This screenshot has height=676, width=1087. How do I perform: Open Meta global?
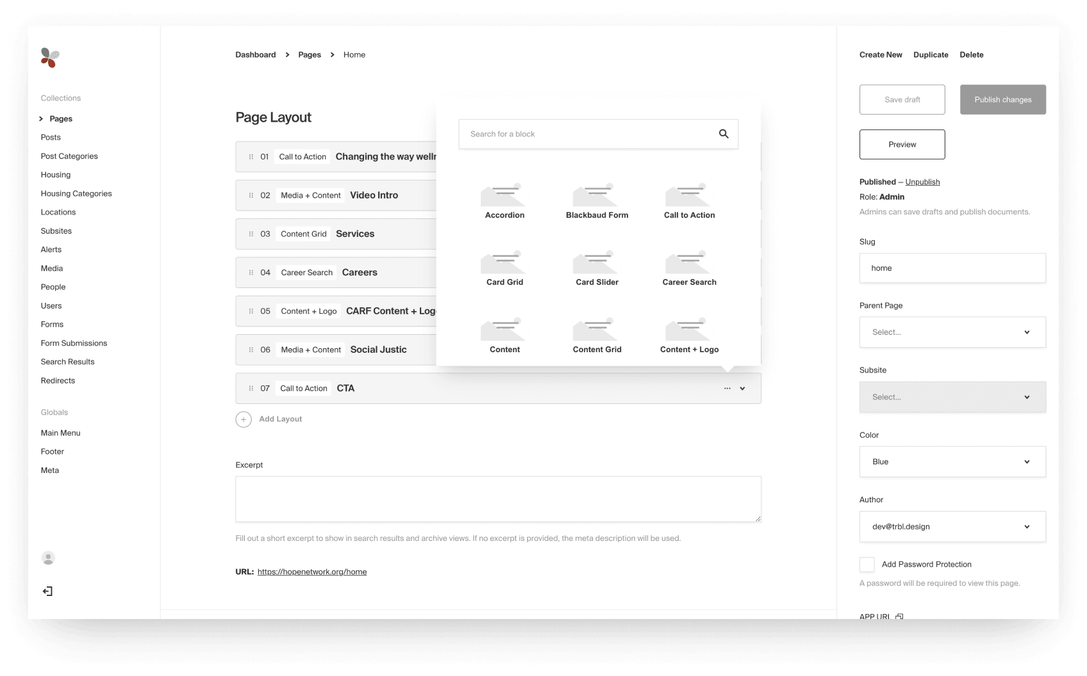[x=50, y=470]
